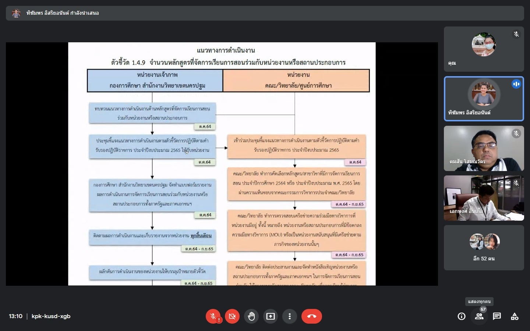The width and height of the screenshot is (530, 331).
Task: Raise hand in the meeting
Action: coord(251,316)
